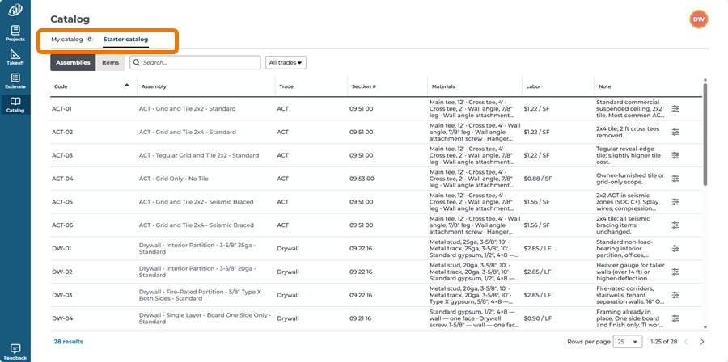This screenshot has width=728, height=362.
Task: Click the '$0.90 / LF' labor value
Action: pyautogui.click(x=537, y=318)
